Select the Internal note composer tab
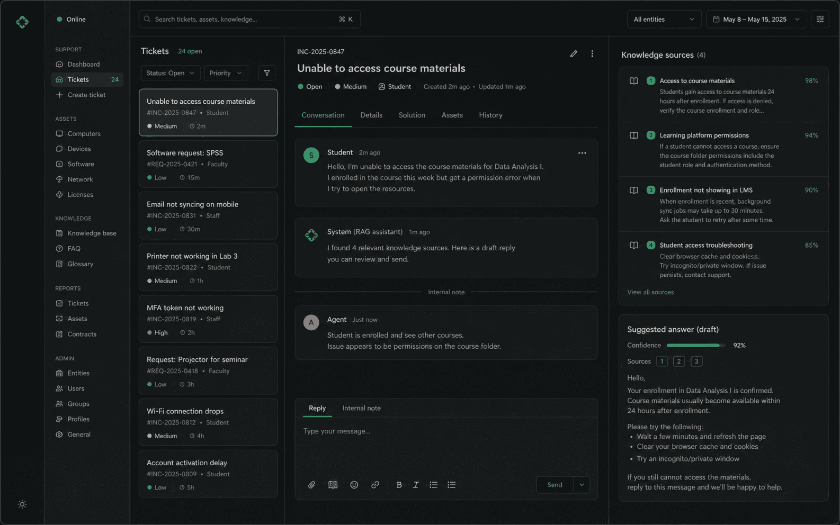Screen dimensions: 840x525 361,408
